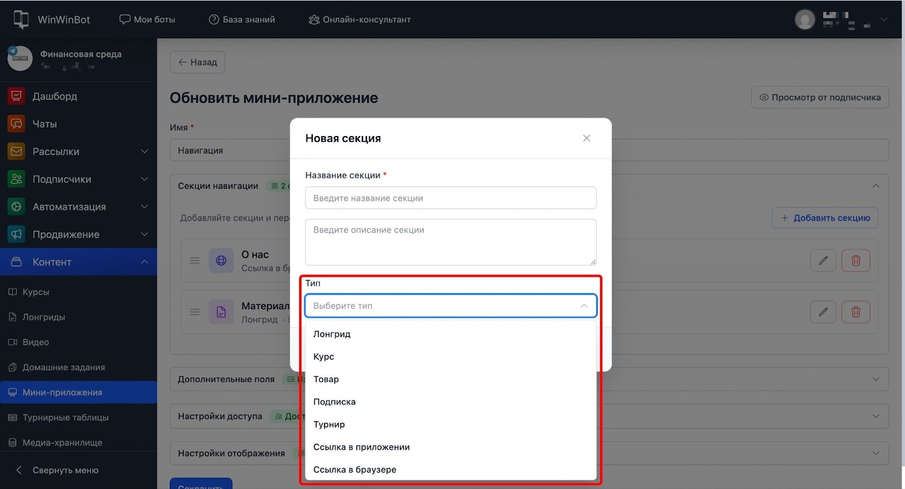Click the user avatar in top bar
This screenshot has width=905, height=489.
(804, 19)
